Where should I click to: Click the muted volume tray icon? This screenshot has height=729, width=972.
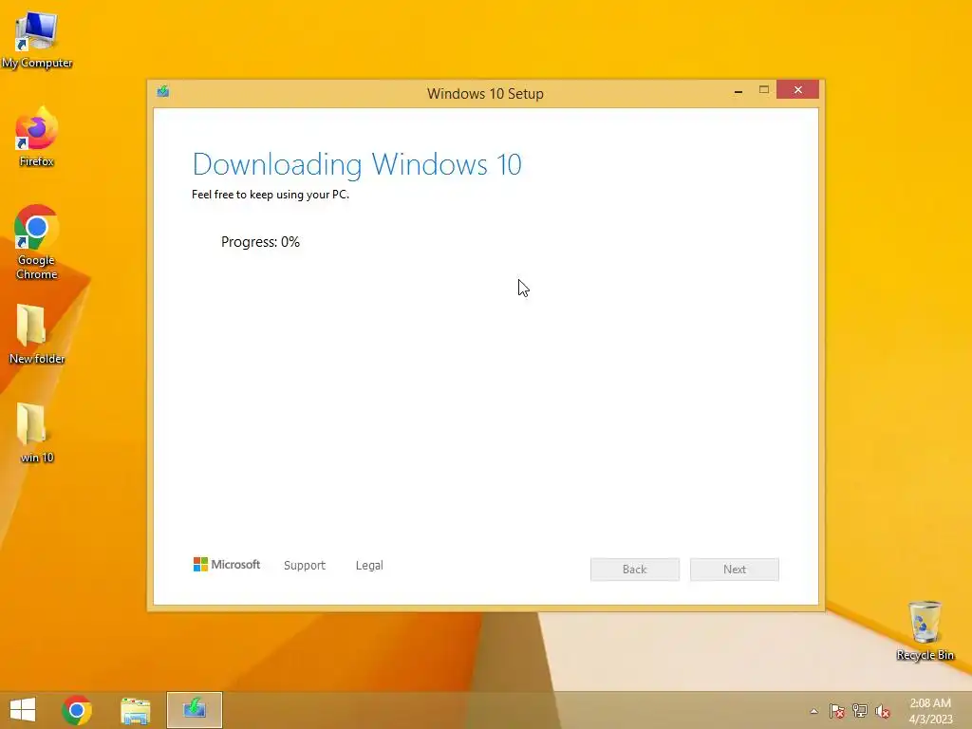[882, 711]
